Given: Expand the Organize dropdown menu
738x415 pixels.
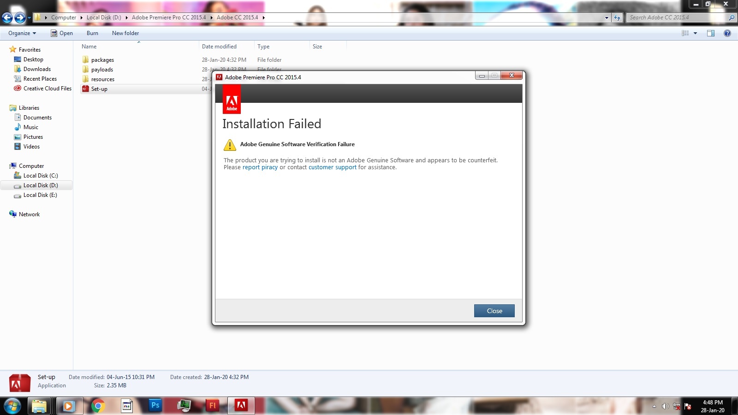Looking at the screenshot, I should [x=22, y=33].
